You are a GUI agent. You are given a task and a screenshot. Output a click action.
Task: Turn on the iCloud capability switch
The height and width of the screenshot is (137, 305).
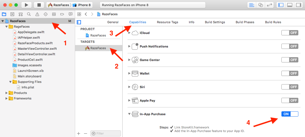290,33
